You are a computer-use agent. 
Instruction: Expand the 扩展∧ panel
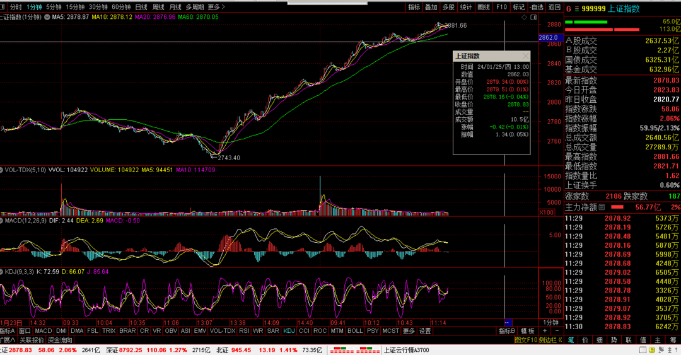coord(8,340)
